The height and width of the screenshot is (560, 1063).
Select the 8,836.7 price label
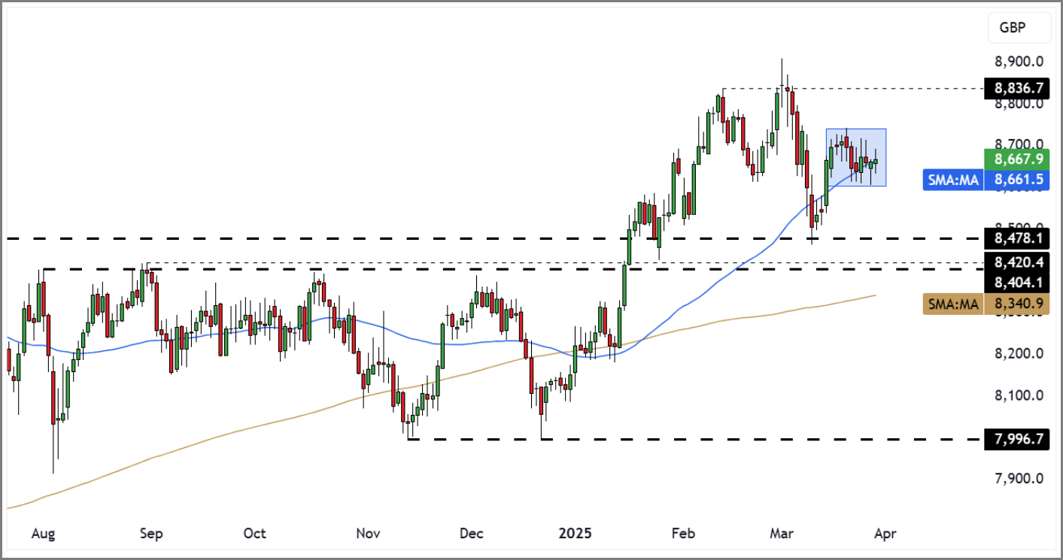pyautogui.click(x=1018, y=88)
